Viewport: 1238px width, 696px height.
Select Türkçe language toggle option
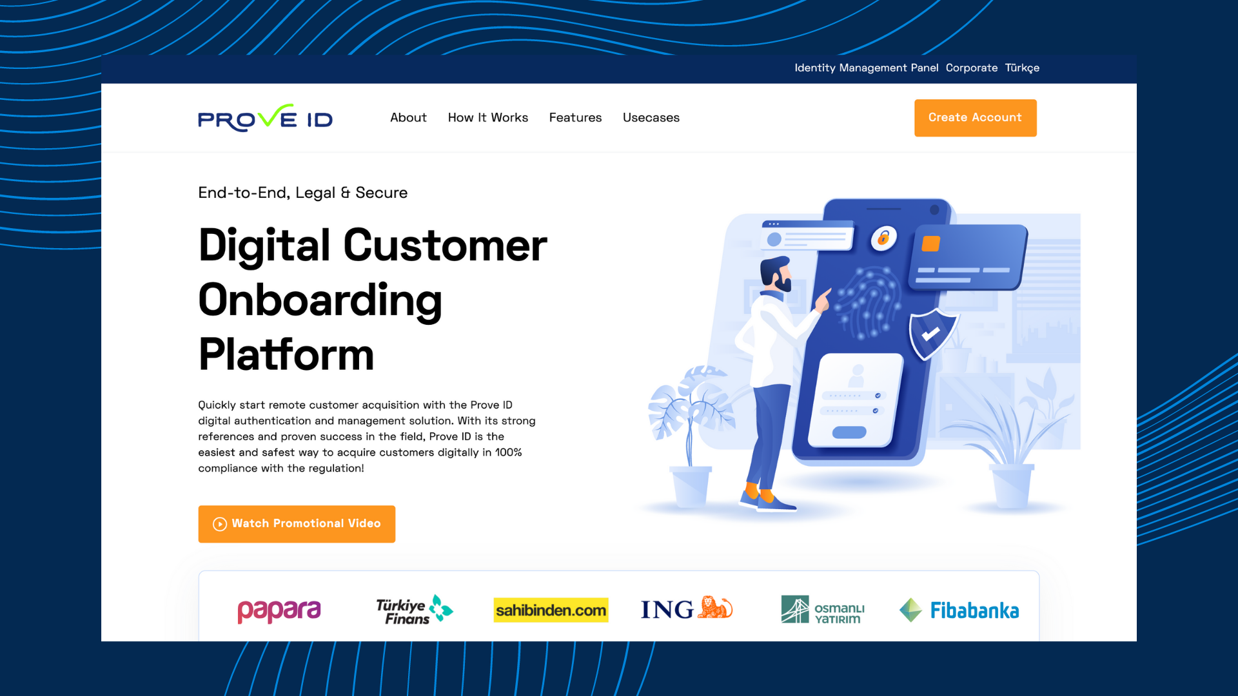(x=1022, y=68)
